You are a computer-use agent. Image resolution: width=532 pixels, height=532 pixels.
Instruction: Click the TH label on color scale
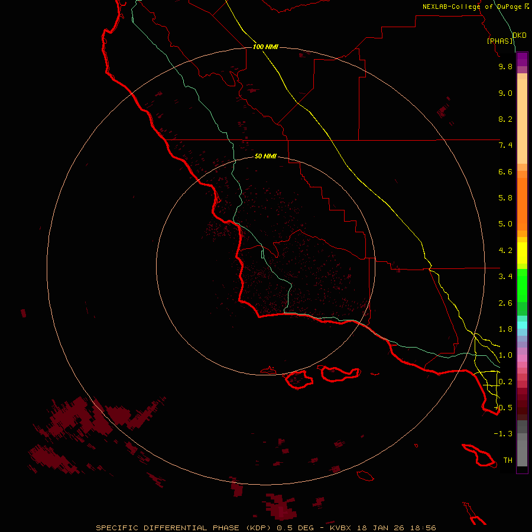coord(508,460)
